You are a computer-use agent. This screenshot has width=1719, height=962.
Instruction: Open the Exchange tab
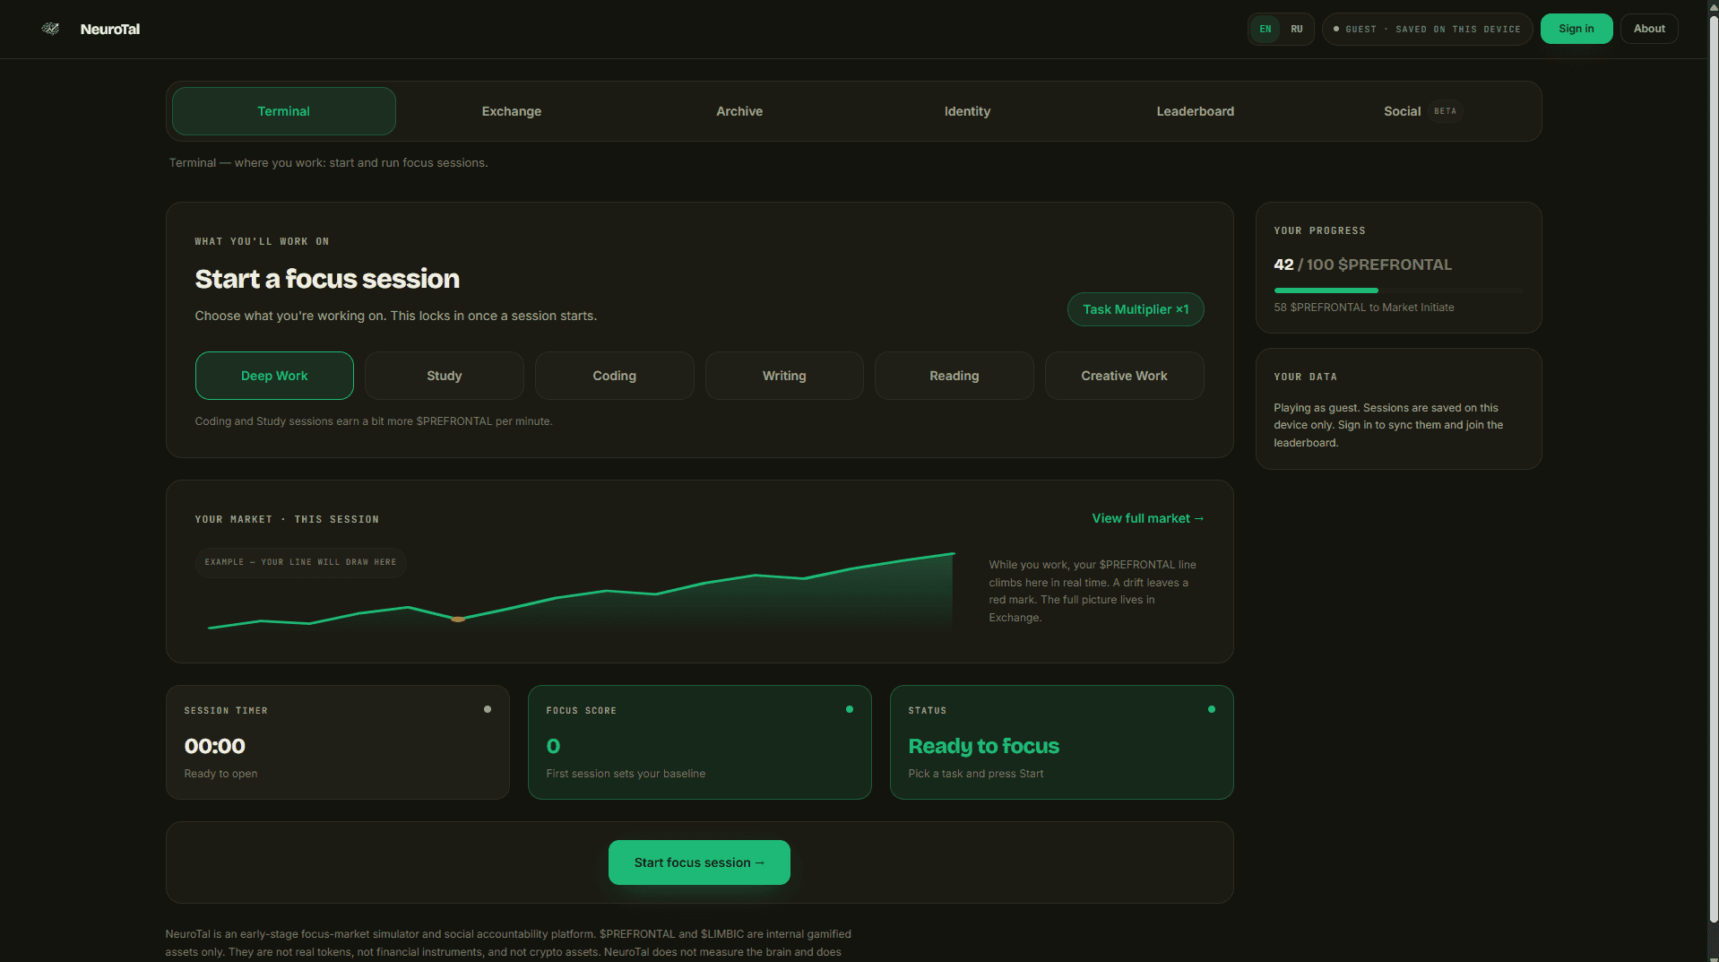(512, 111)
